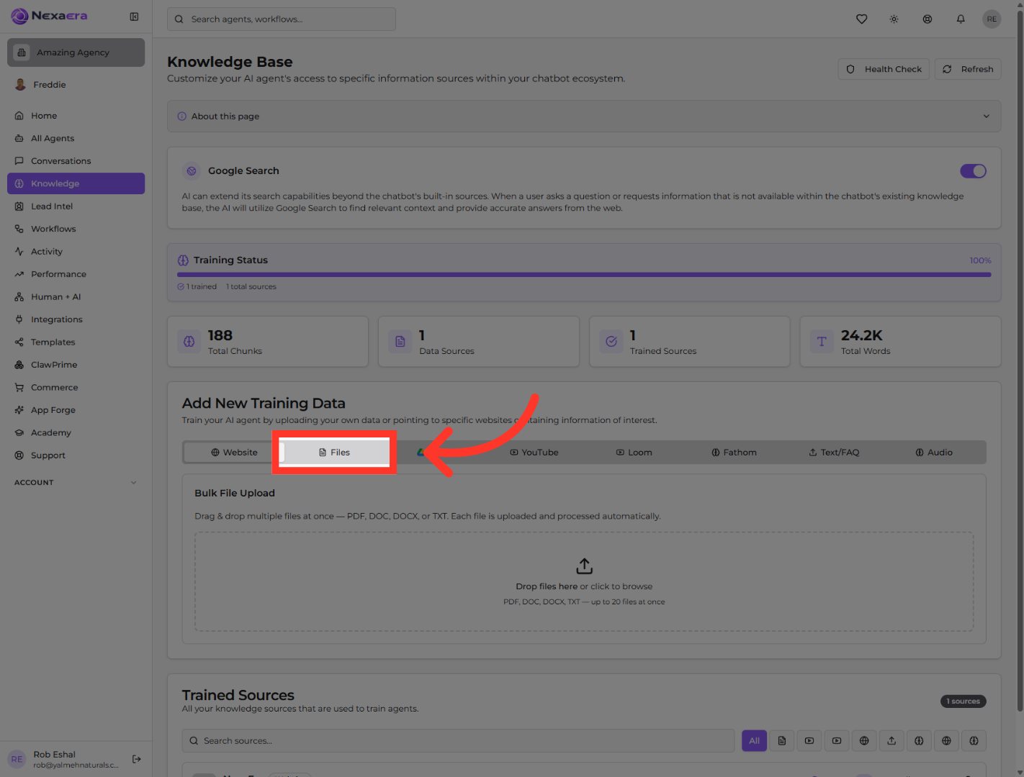The height and width of the screenshot is (777, 1024).
Task: Open All Agents in the sidebar
Action: point(76,138)
